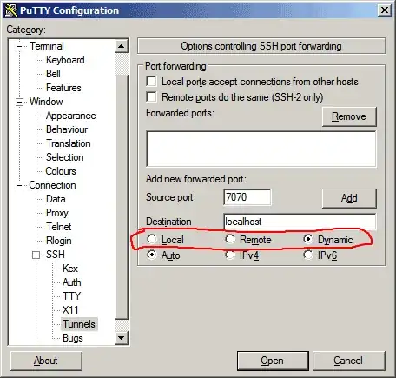Select the IPv4 radio button
This screenshot has width=396, height=378.
tap(230, 255)
